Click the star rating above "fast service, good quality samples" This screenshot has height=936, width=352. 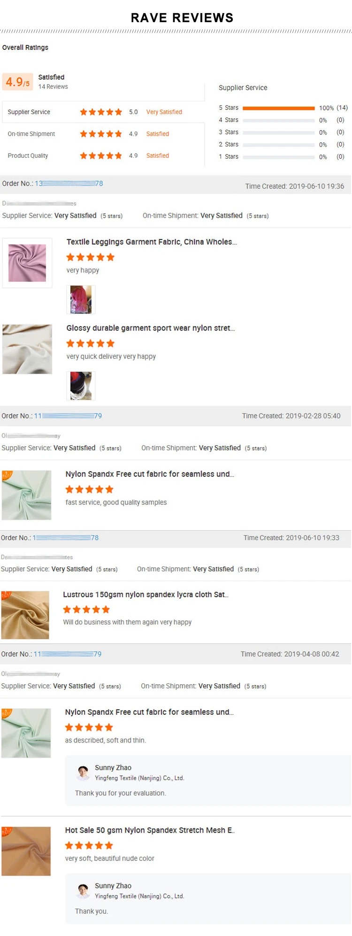[90, 489]
